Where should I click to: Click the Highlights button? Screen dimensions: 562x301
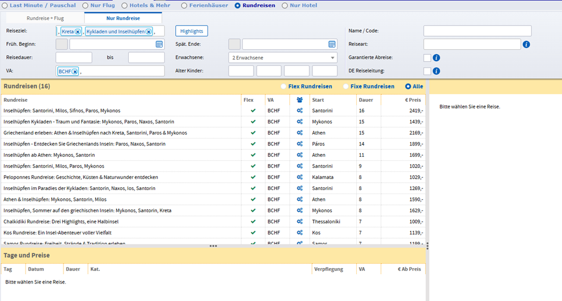coord(191,31)
